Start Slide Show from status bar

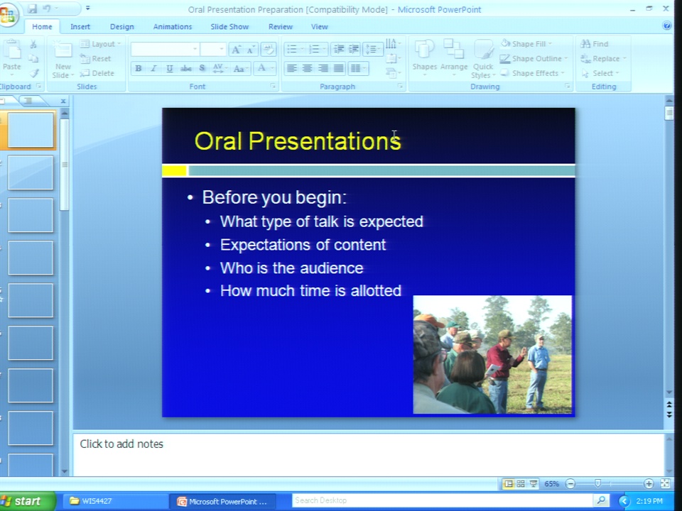coord(534,483)
